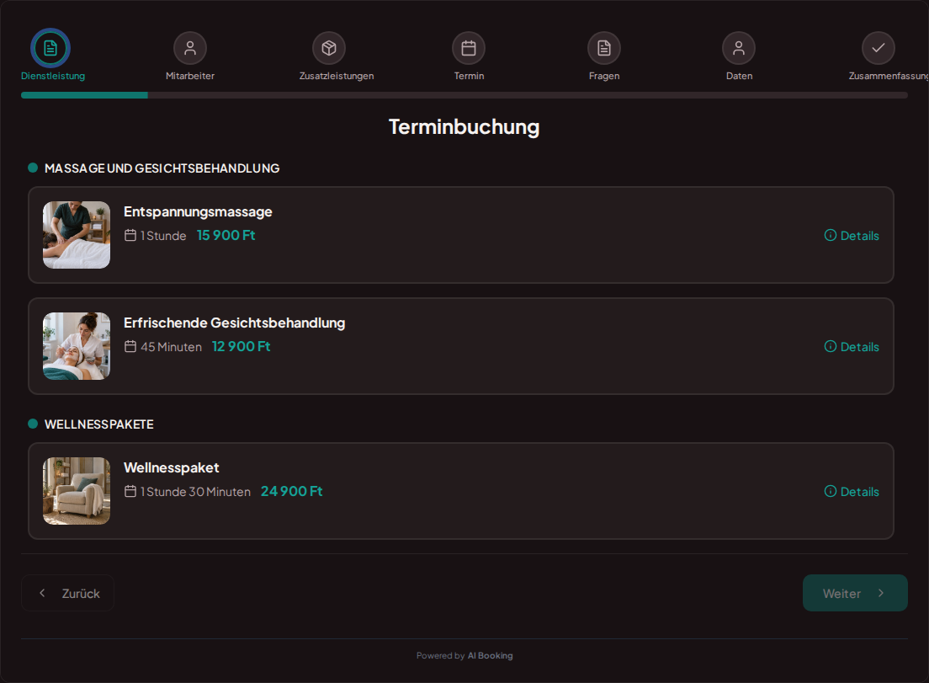Choose the Wellnesspaket armchair thumbnail
The width and height of the screenshot is (929, 683).
click(77, 490)
